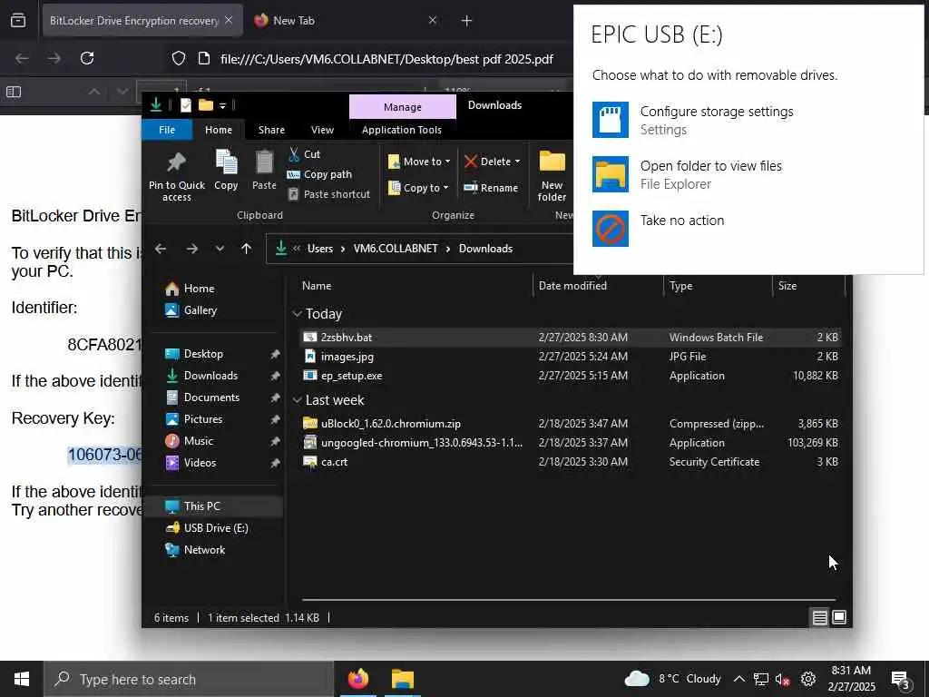This screenshot has width=929, height=697.
Task: Click the weather 8°C Cloudy widget
Action: coord(673,679)
